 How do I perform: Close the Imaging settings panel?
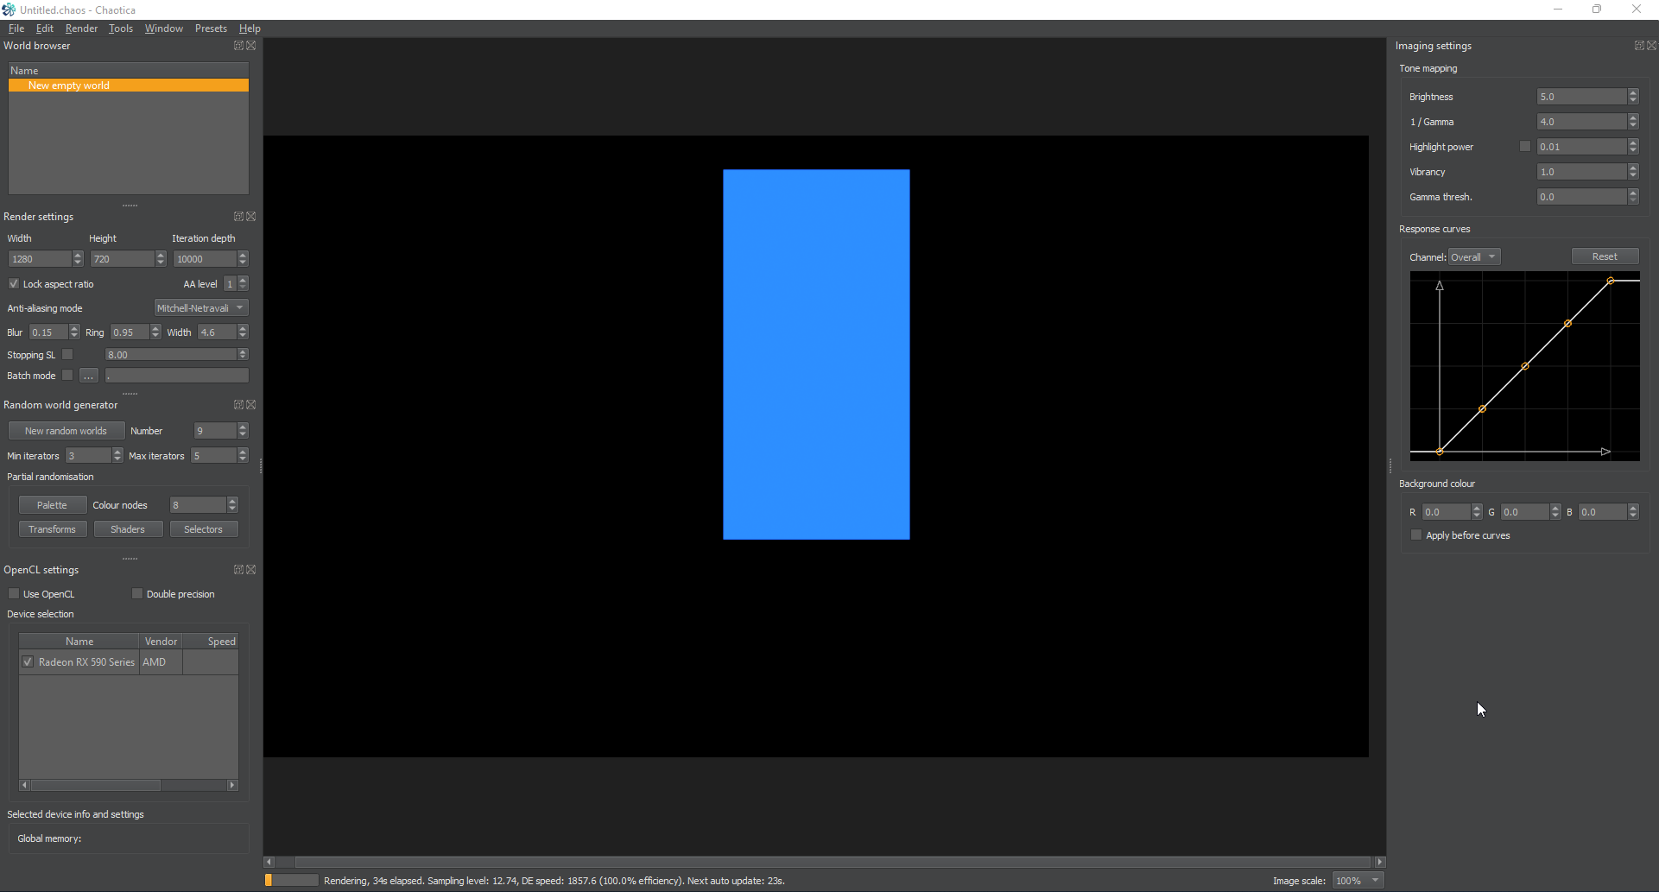click(1652, 46)
